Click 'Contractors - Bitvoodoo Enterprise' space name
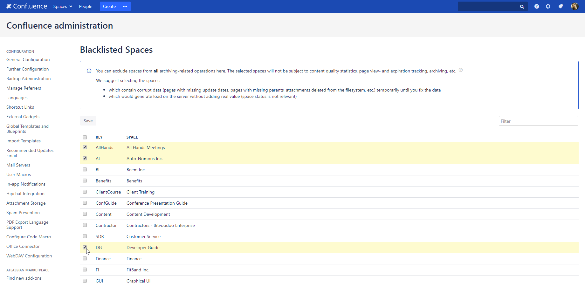The width and height of the screenshot is (585, 286). [161, 225]
